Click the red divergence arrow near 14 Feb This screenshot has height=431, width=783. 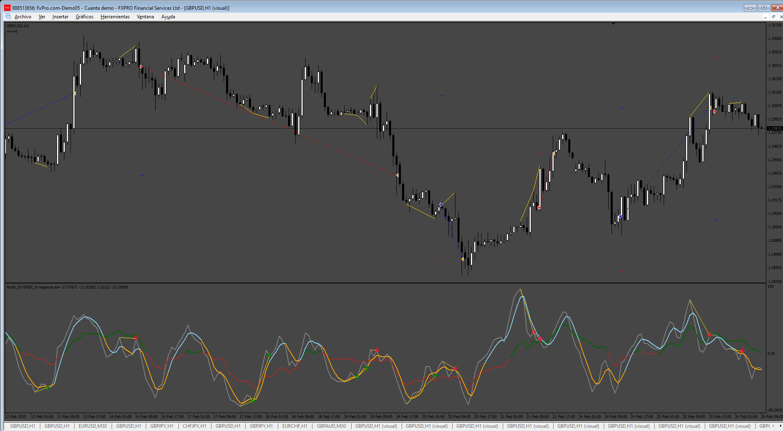(136, 338)
